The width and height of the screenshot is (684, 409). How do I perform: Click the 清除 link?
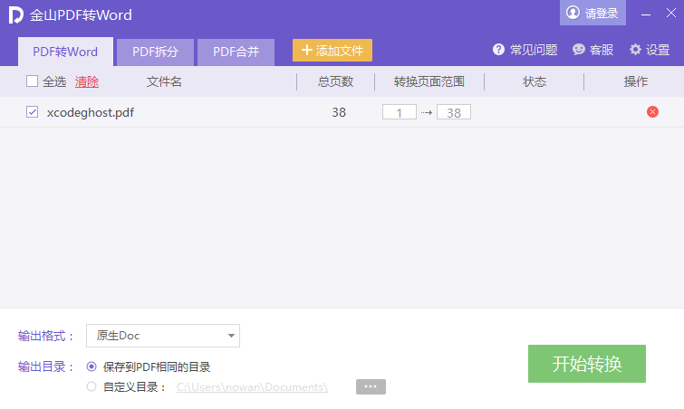[87, 81]
